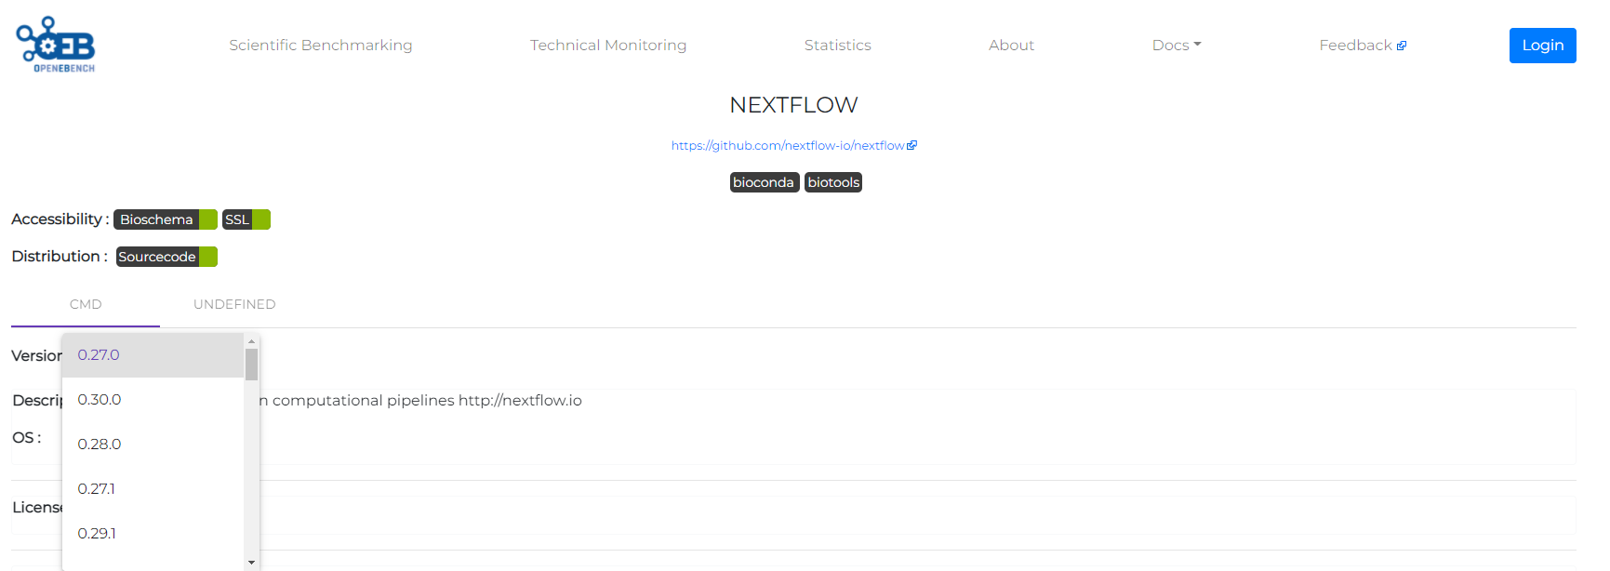Click version list scrollbar up arrow
1610x571 pixels.
(251, 341)
